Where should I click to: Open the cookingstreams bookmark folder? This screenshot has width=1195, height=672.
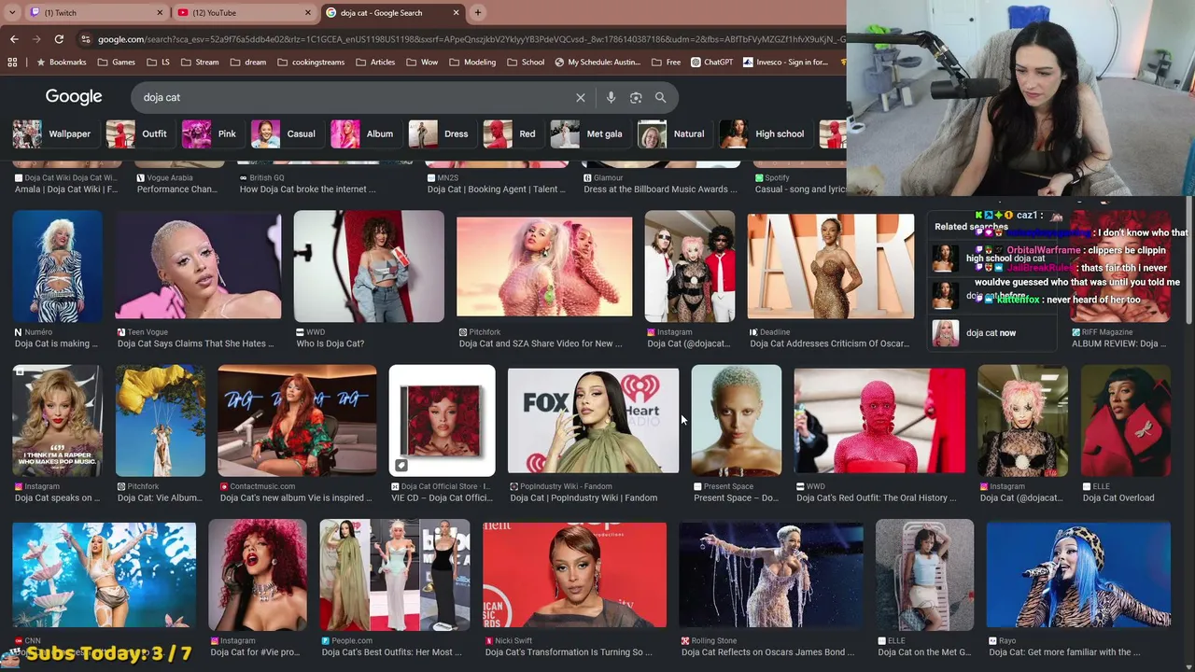point(313,63)
